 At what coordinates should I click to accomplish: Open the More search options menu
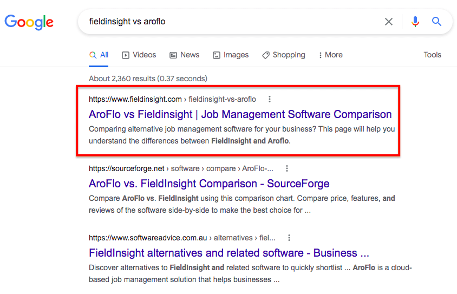pos(331,55)
